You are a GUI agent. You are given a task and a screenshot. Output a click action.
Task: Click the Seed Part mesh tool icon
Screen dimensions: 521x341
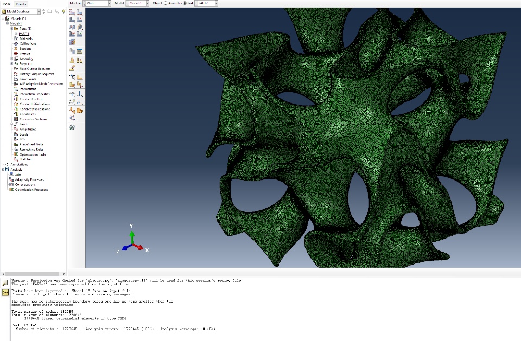coord(72,12)
